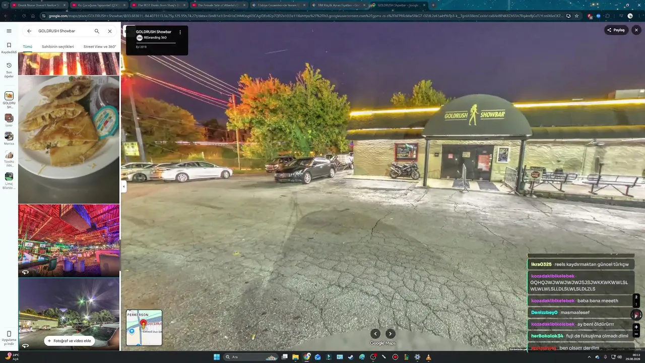Click the Chrome taskbar icon
The image size is (645, 363).
tap(307, 357)
